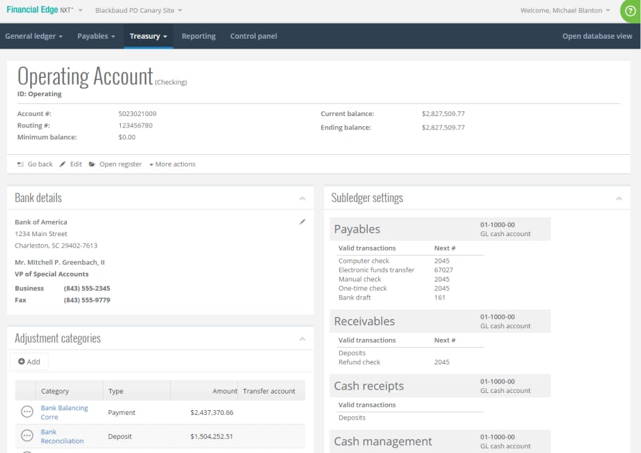Viewport: 641px width, 453px height.
Task: Click the contact Mr. Mitchell P. Greenbach, II
Action: 59,262
